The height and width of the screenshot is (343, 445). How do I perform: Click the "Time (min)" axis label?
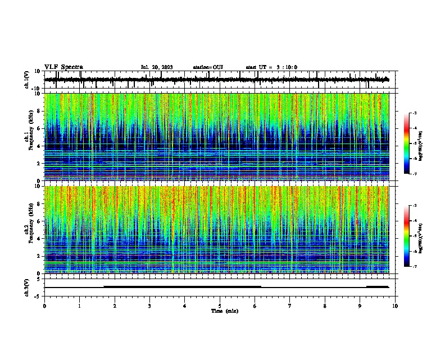coord(225,311)
